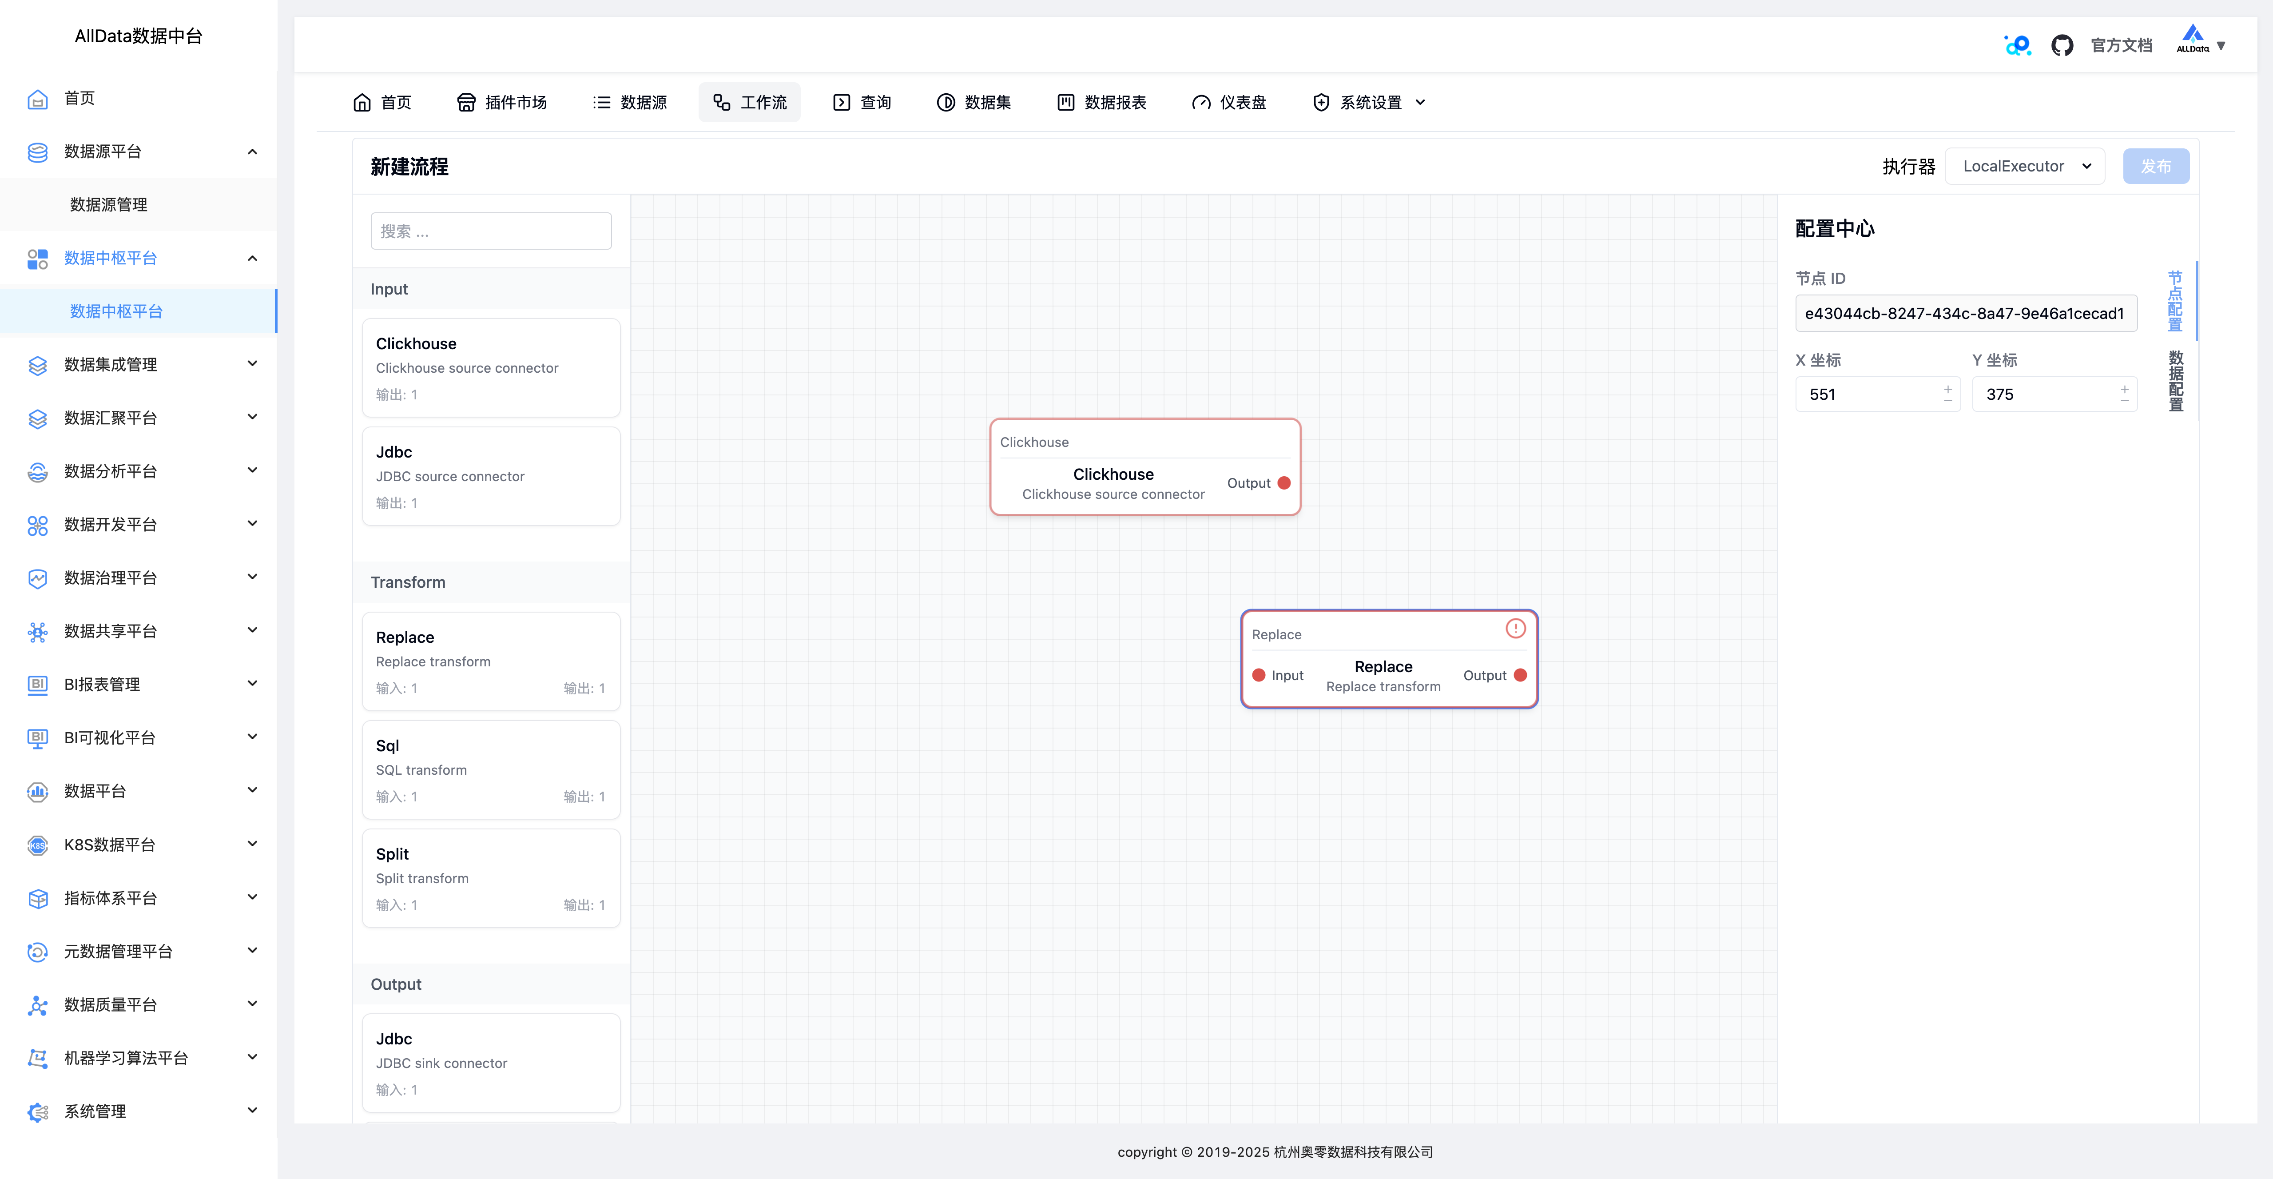This screenshot has height=1179, width=2273.
Task: Click the warning icon on Replace node
Action: pos(1515,628)
